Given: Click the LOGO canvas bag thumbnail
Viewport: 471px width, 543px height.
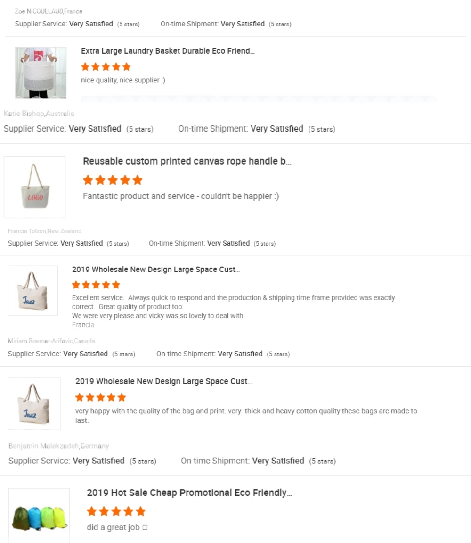Looking at the screenshot, I should (35, 187).
